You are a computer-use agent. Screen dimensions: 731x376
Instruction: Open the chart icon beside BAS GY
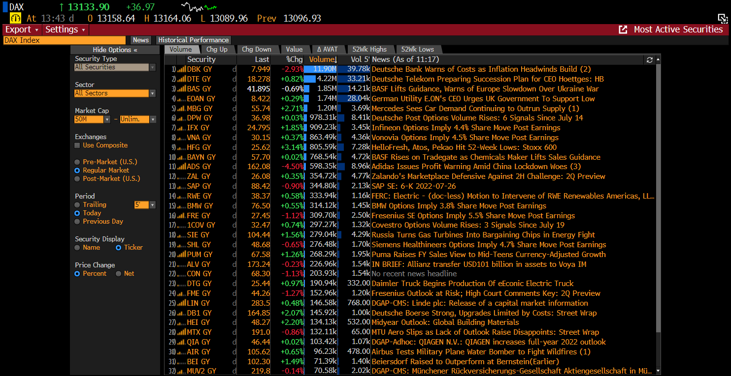click(181, 89)
